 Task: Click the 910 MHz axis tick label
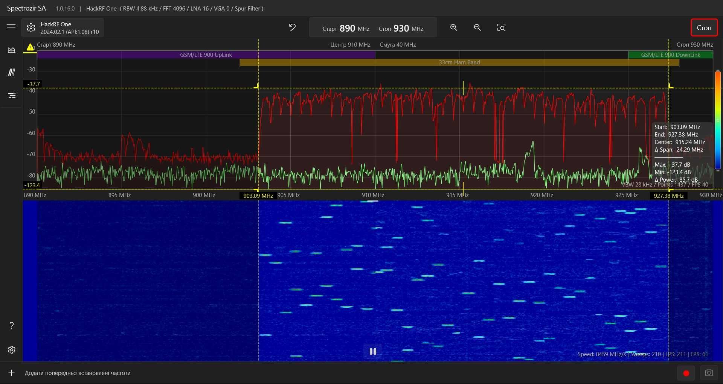click(373, 195)
